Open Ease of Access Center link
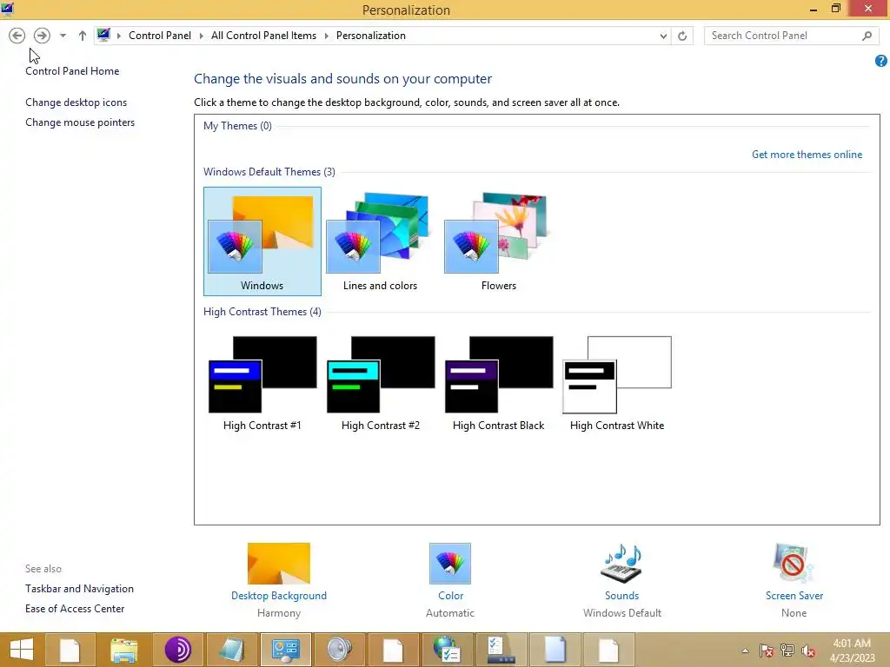Viewport: 890px width, 667px height. click(75, 609)
